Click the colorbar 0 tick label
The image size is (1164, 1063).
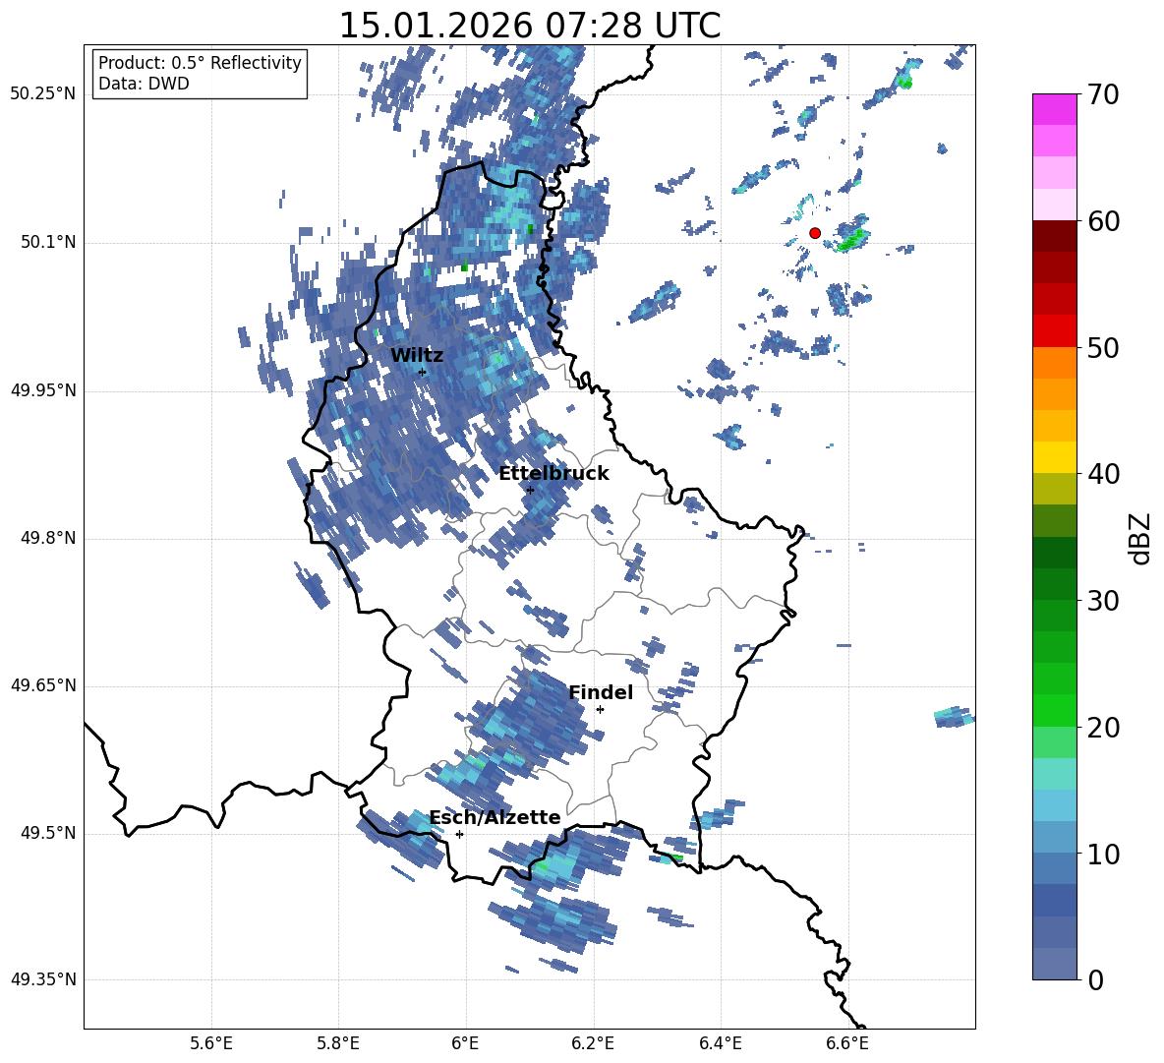coord(1096,979)
